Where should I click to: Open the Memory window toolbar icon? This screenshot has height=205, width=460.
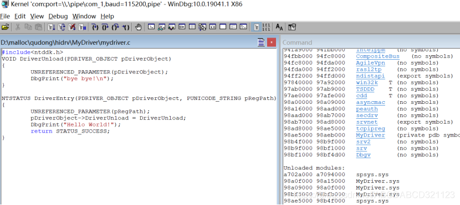coord(192,27)
